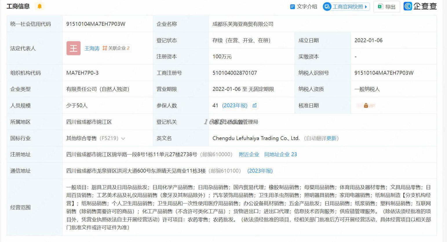Open legal representative 王海涛's profile
Screen dimensions: 447x242
(92, 48)
